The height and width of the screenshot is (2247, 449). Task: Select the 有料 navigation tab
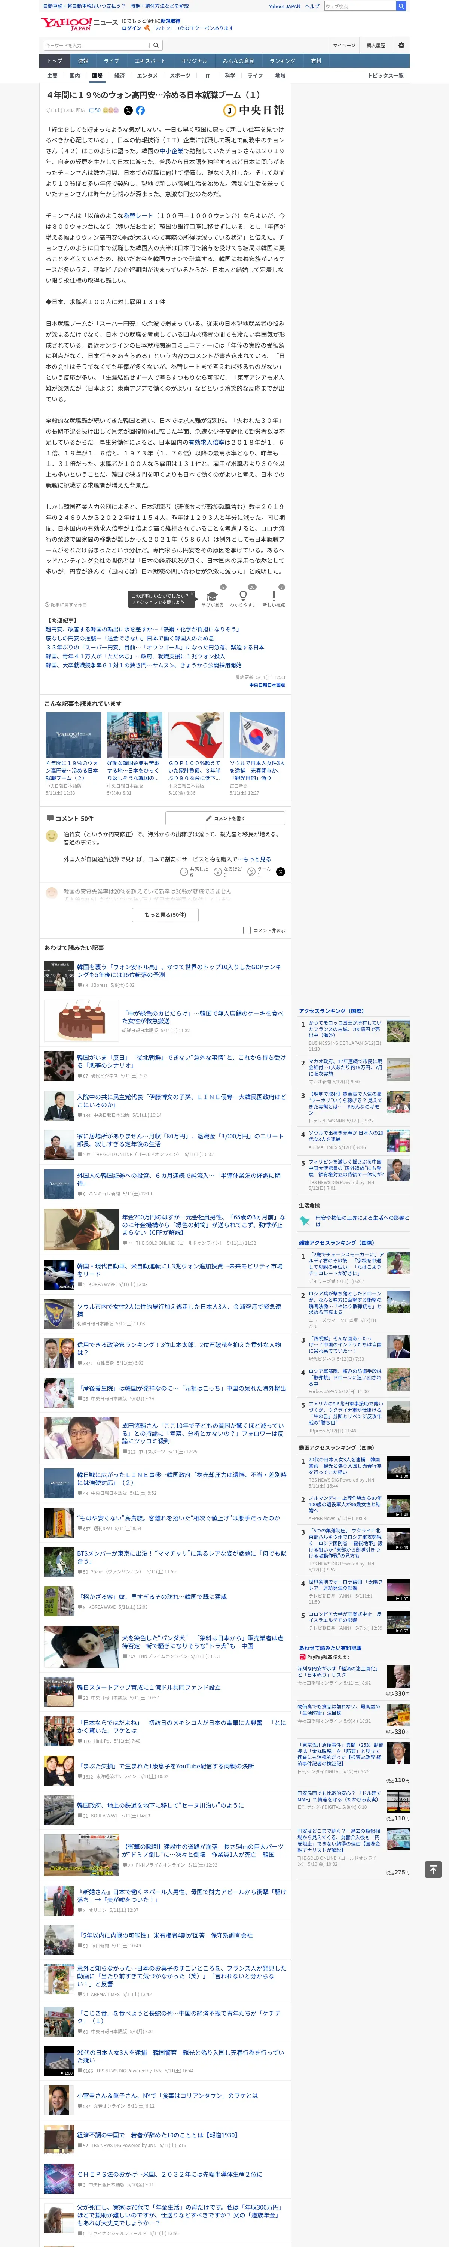317,61
